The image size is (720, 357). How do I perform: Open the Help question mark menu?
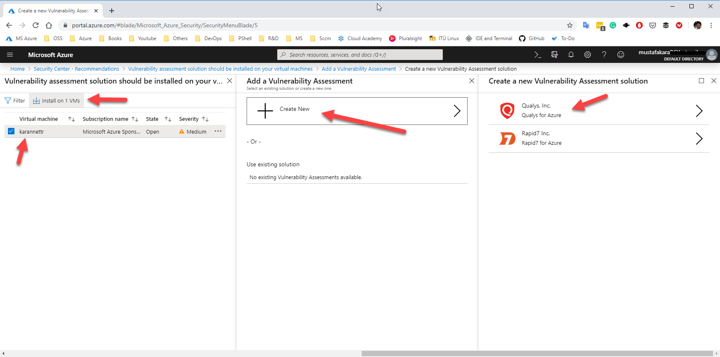[x=604, y=55]
